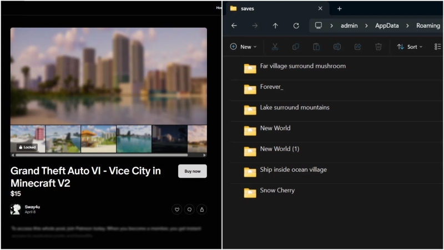Click the Cut scissors icon
444x250 pixels.
[275, 47]
